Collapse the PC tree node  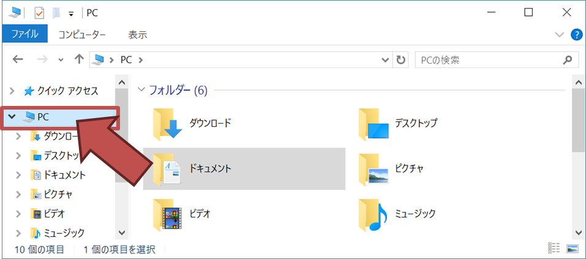(x=12, y=117)
